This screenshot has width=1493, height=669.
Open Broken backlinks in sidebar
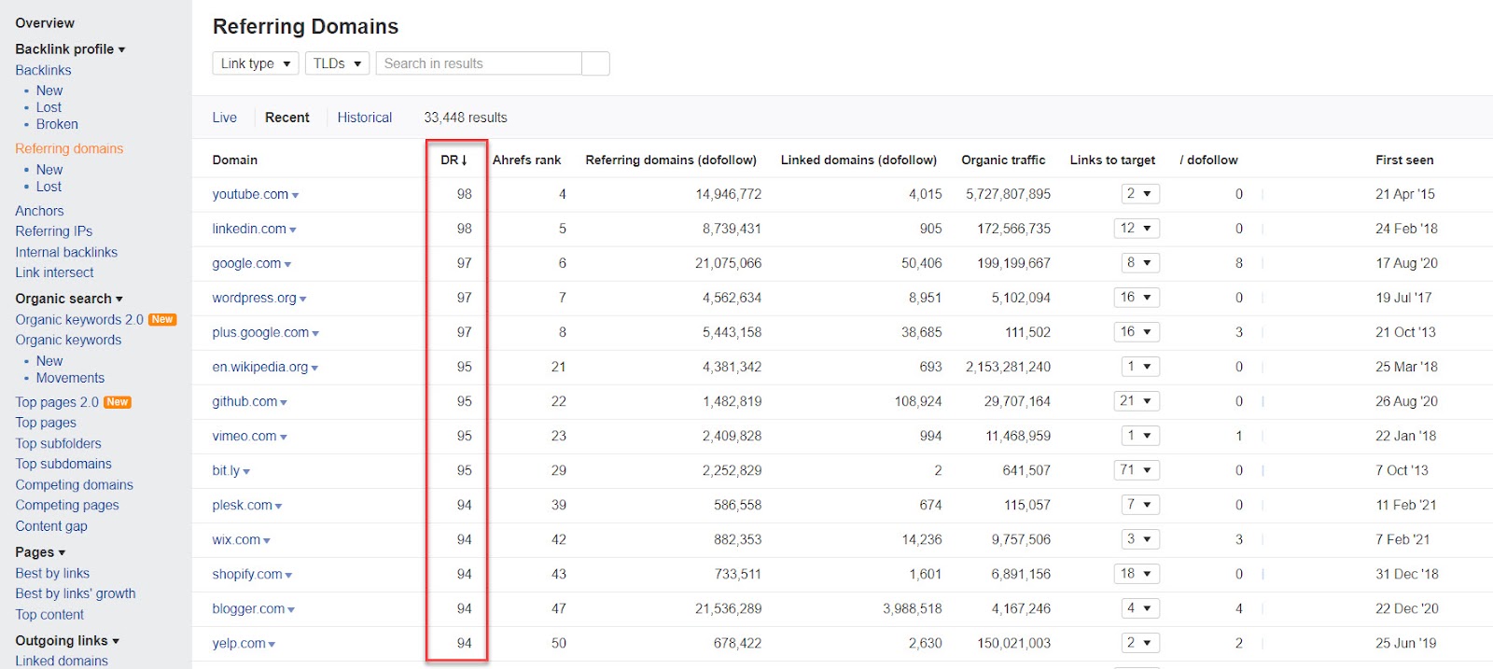tap(57, 124)
